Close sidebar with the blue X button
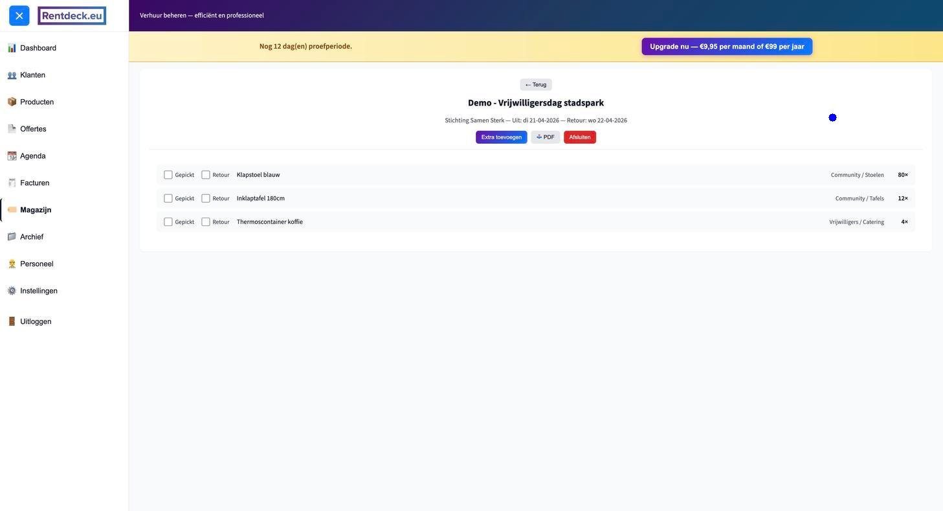943x511 pixels. (19, 16)
